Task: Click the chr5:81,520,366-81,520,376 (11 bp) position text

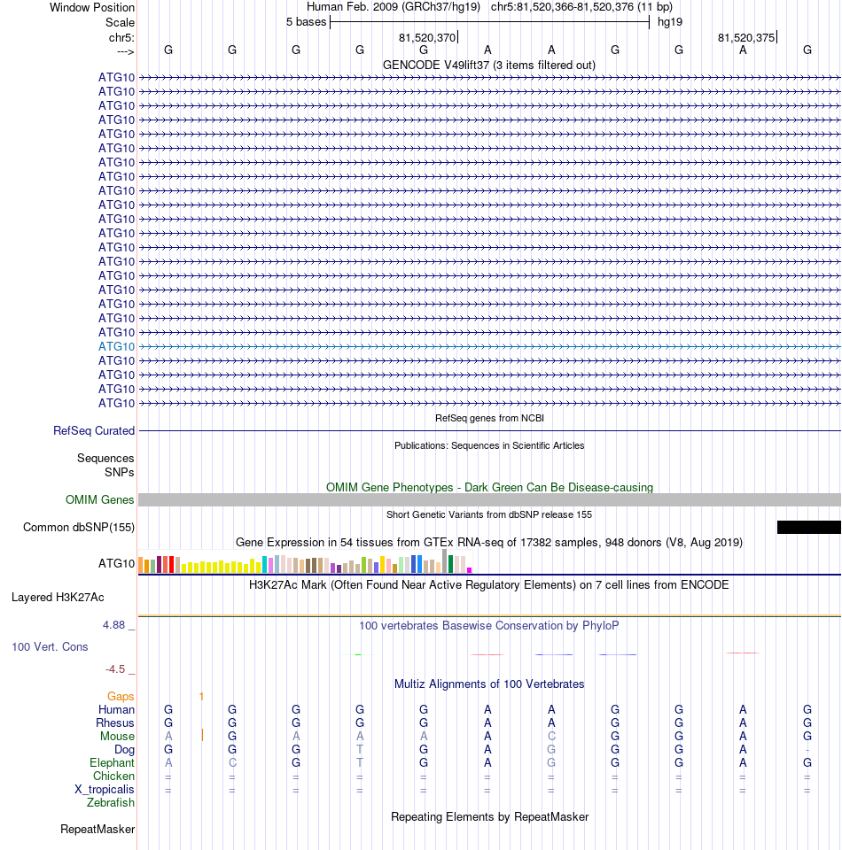Action: (x=581, y=7)
